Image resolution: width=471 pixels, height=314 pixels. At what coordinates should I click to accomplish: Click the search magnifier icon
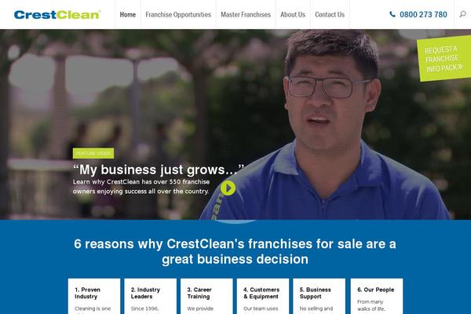click(463, 14)
